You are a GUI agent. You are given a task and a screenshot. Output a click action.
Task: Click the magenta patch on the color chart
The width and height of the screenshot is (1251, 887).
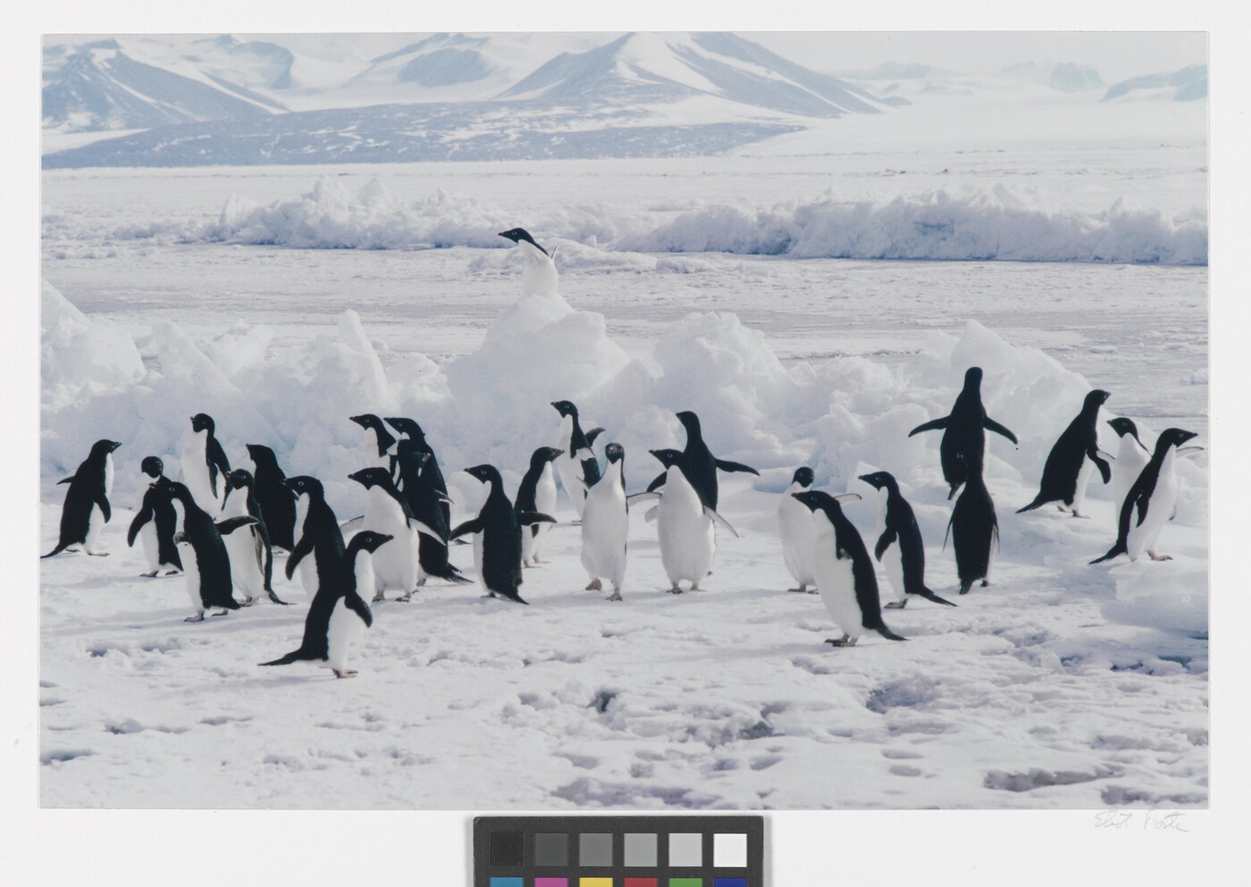(551, 883)
